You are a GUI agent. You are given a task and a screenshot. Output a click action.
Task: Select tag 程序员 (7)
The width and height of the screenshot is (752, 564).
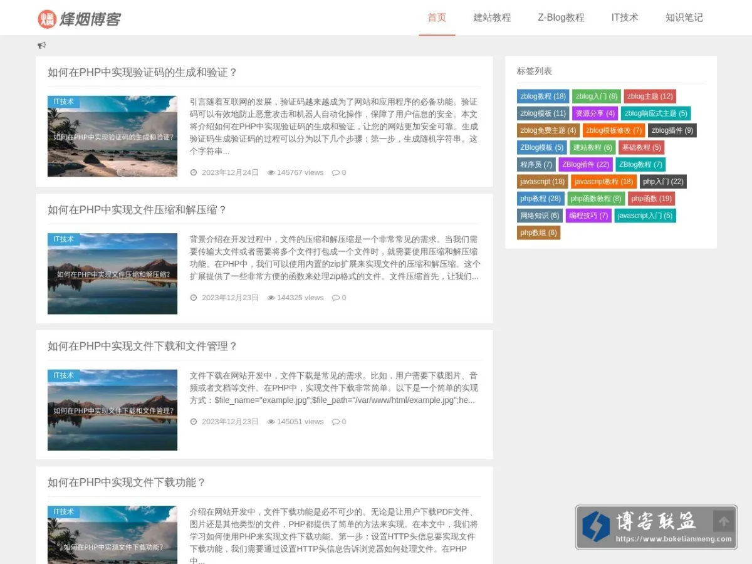[x=536, y=164]
